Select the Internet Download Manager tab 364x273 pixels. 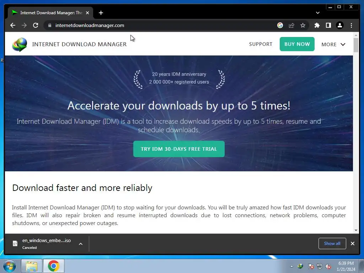click(x=50, y=13)
